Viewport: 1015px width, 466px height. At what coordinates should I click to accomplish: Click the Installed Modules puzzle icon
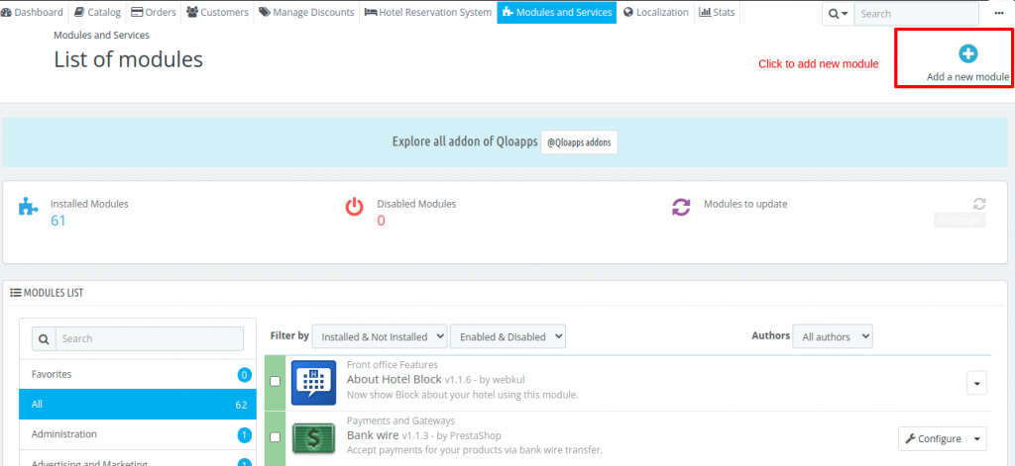[28, 207]
